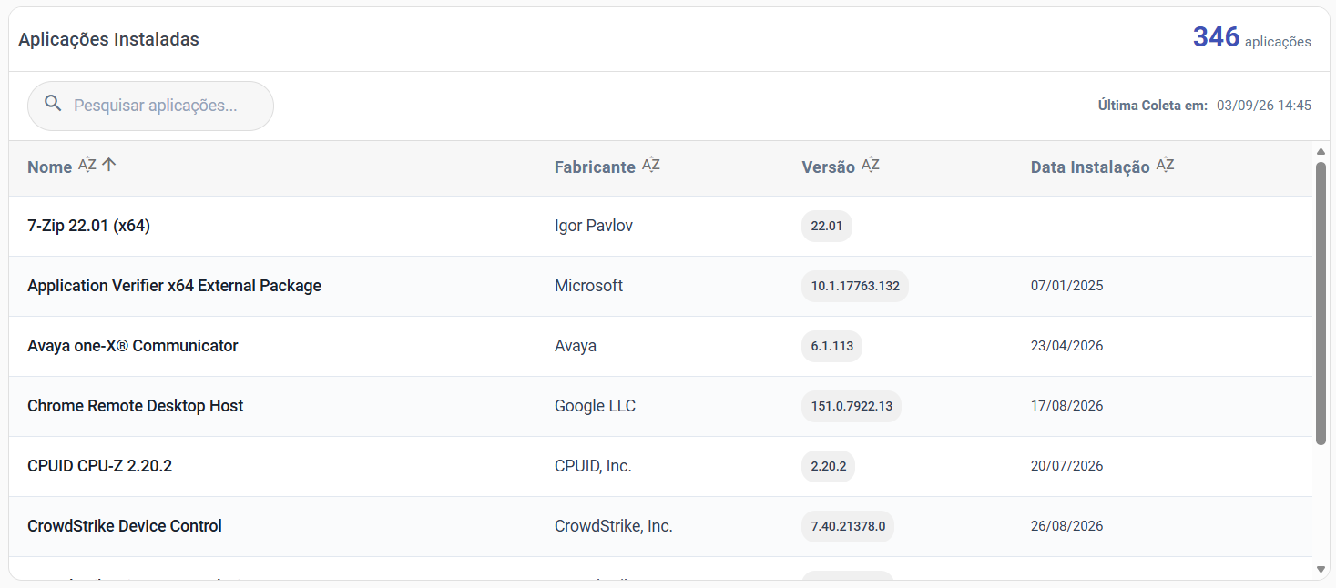This screenshot has height=588, width=1336.
Task: Click the Data Instalação column header
Action: (x=1090, y=167)
